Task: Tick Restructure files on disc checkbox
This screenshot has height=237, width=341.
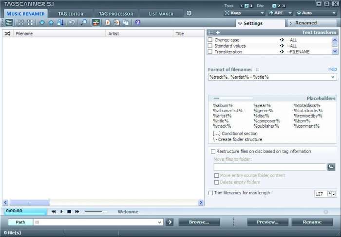Action: (x=212, y=152)
